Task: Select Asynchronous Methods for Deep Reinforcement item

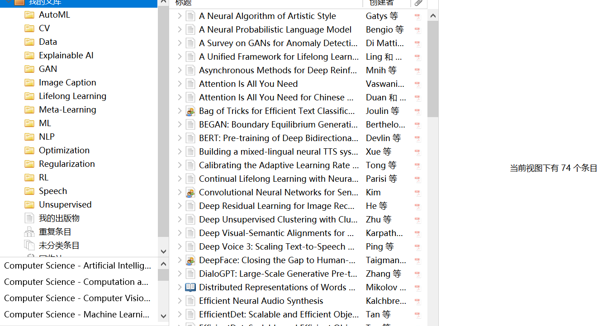Action: [x=278, y=70]
